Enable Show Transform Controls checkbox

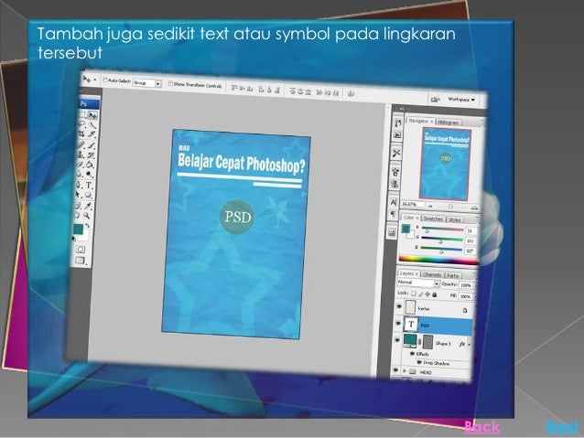coord(170,84)
